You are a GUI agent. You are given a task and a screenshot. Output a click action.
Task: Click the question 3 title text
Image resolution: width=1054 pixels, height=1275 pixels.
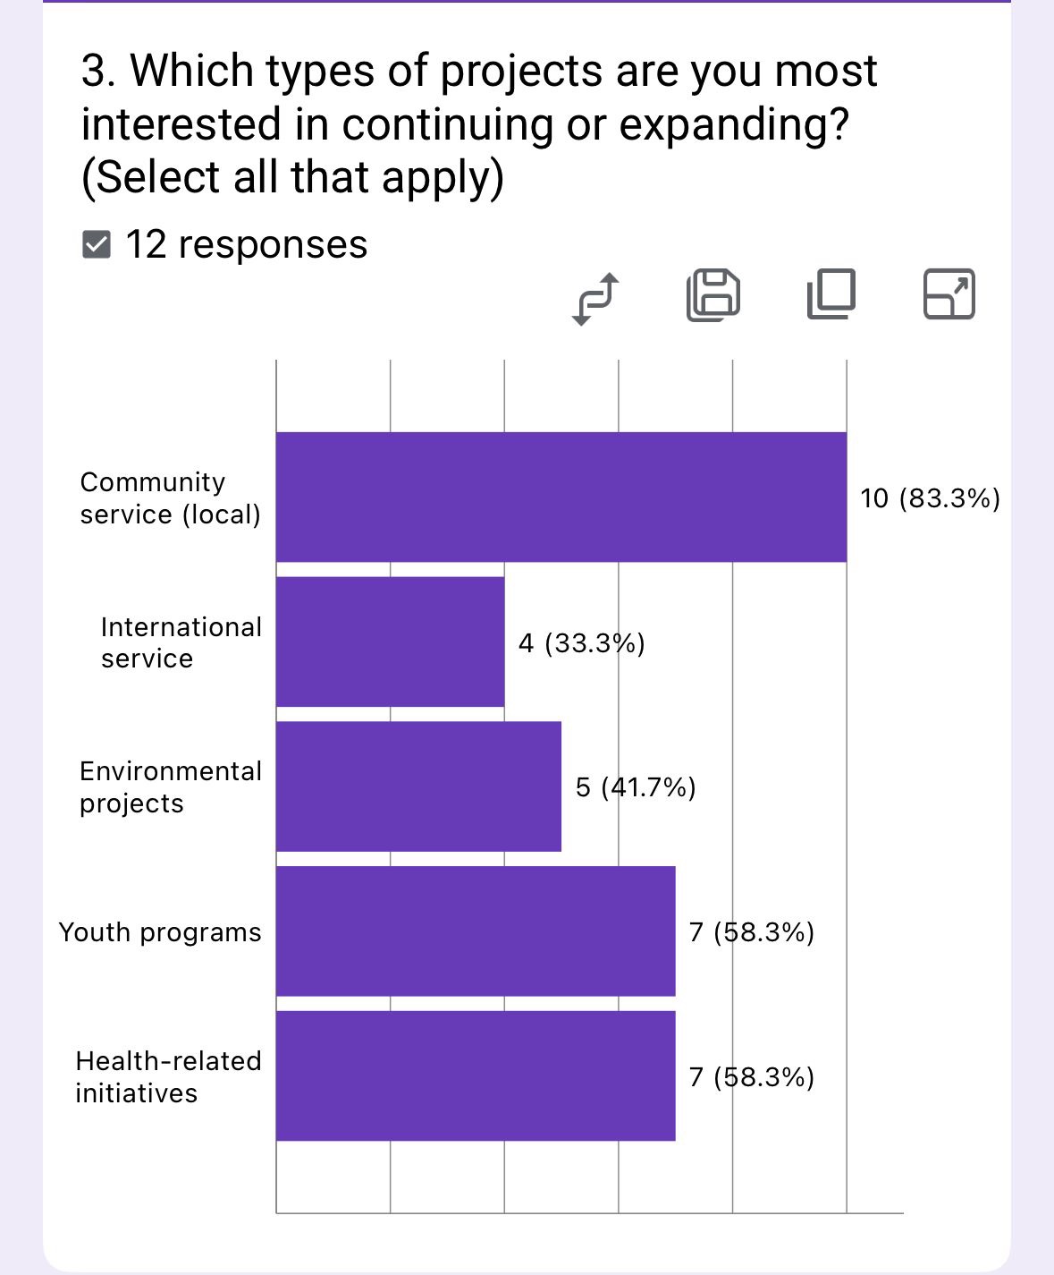478,123
